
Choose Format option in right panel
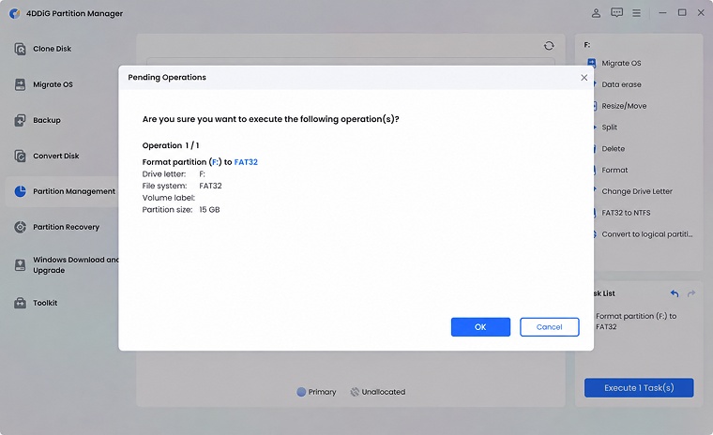[x=614, y=170]
